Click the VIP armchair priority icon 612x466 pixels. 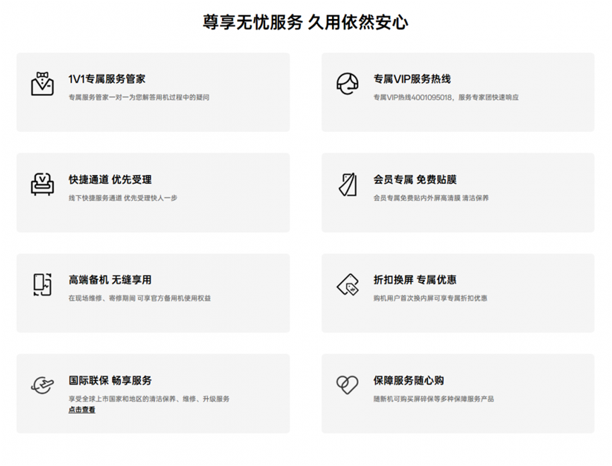coord(42,184)
